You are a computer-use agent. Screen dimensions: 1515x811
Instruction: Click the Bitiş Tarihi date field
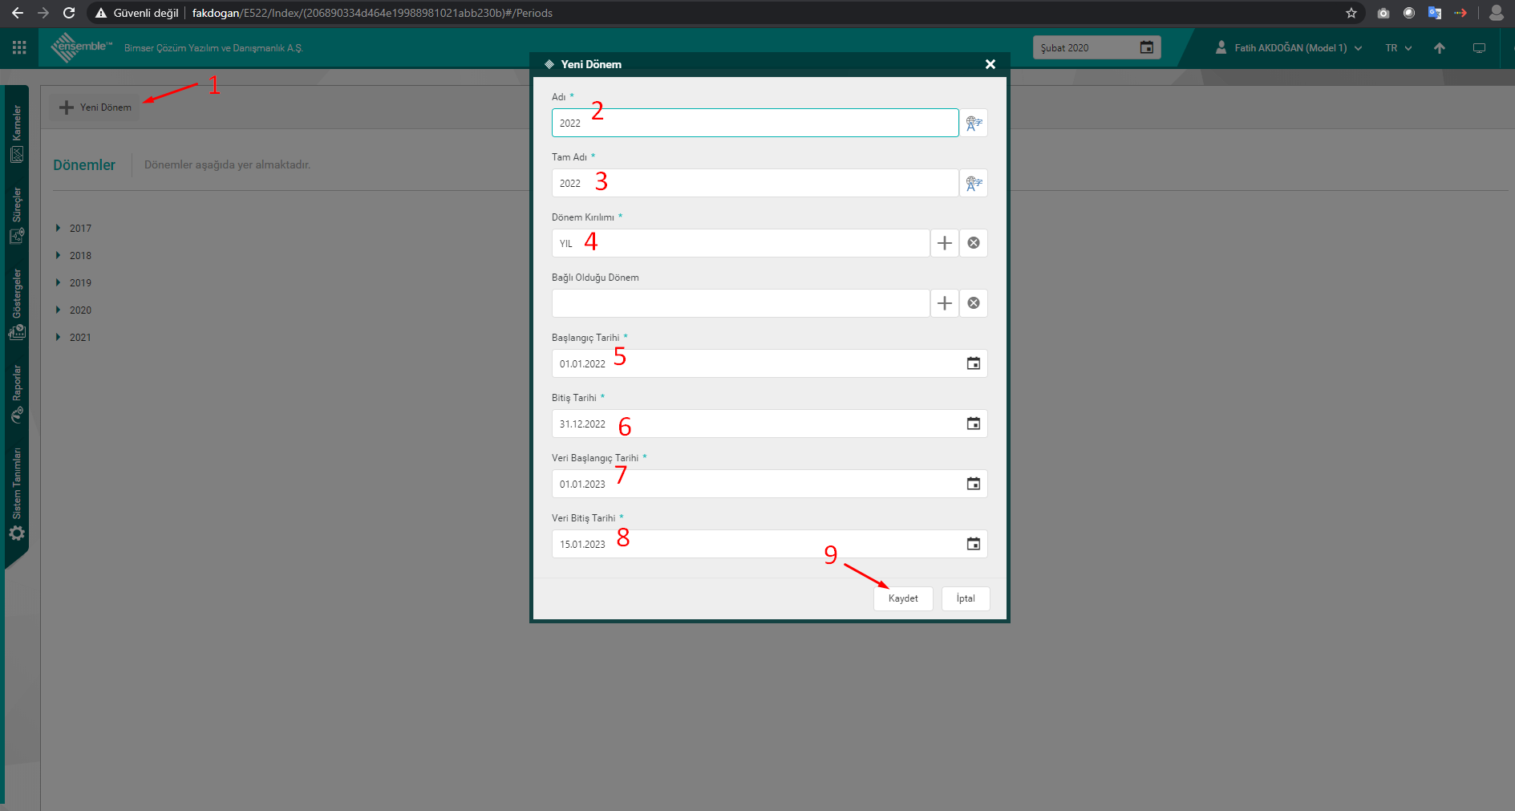(x=769, y=424)
